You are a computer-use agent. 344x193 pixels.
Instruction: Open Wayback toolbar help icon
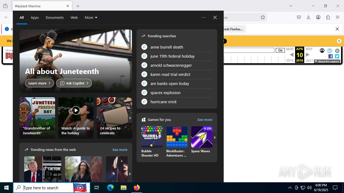click(x=330, y=51)
